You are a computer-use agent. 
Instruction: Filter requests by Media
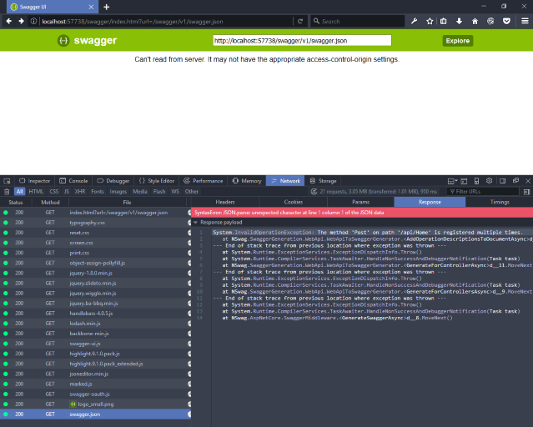pos(140,192)
